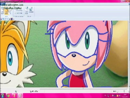Select the Paint taskbar button
This screenshot has height=98, width=130.
20,96
